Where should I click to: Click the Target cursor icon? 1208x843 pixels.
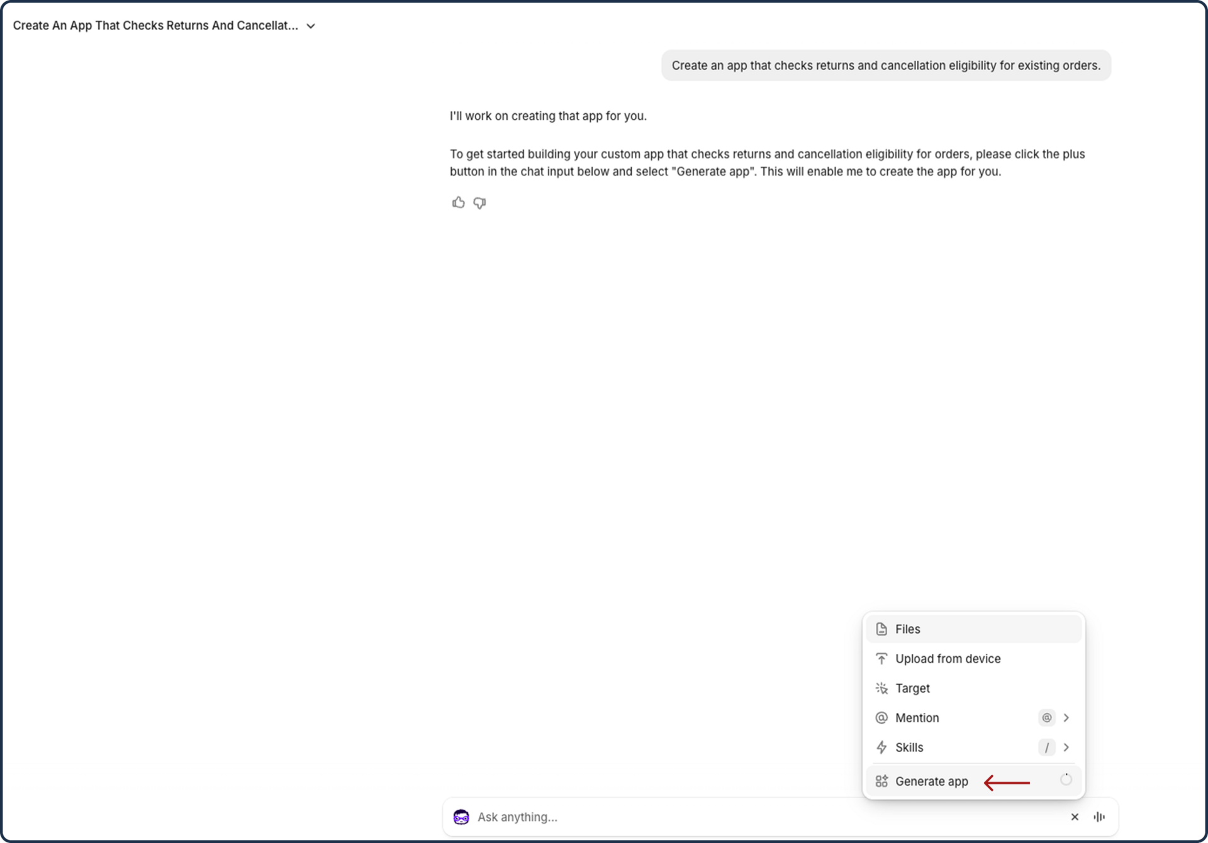point(881,688)
